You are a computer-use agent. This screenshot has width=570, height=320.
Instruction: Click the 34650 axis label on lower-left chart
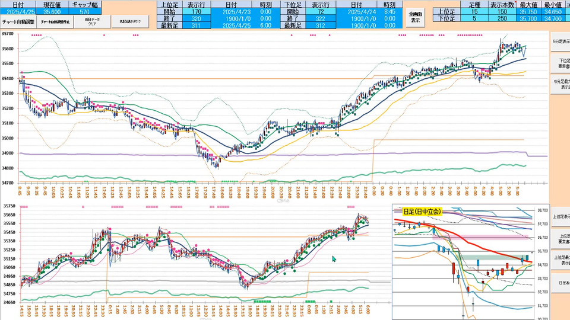pyautogui.click(x=8, y=303)
